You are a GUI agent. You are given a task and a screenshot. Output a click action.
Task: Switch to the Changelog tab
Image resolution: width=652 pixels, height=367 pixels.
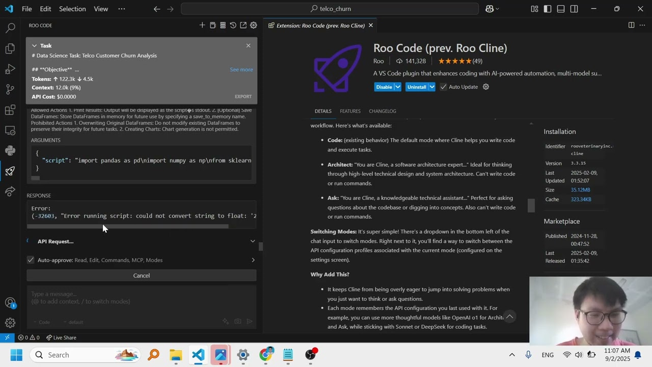383,111
